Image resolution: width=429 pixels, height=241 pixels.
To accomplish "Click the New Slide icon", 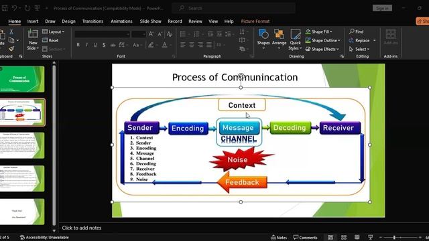I will click(33, 34).
